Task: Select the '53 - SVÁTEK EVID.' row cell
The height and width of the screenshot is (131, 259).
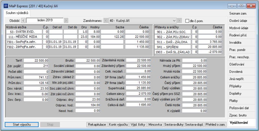Action: [24, 32]
